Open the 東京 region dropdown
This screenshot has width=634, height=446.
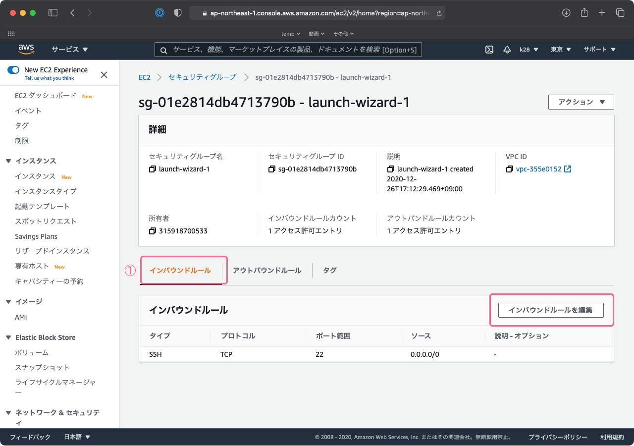tap(561, 50)
